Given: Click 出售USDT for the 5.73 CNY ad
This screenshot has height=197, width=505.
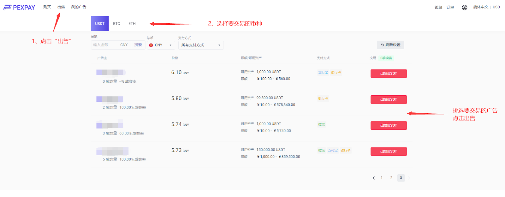Looking at the screenshot, I should click(x=389, y=152).
